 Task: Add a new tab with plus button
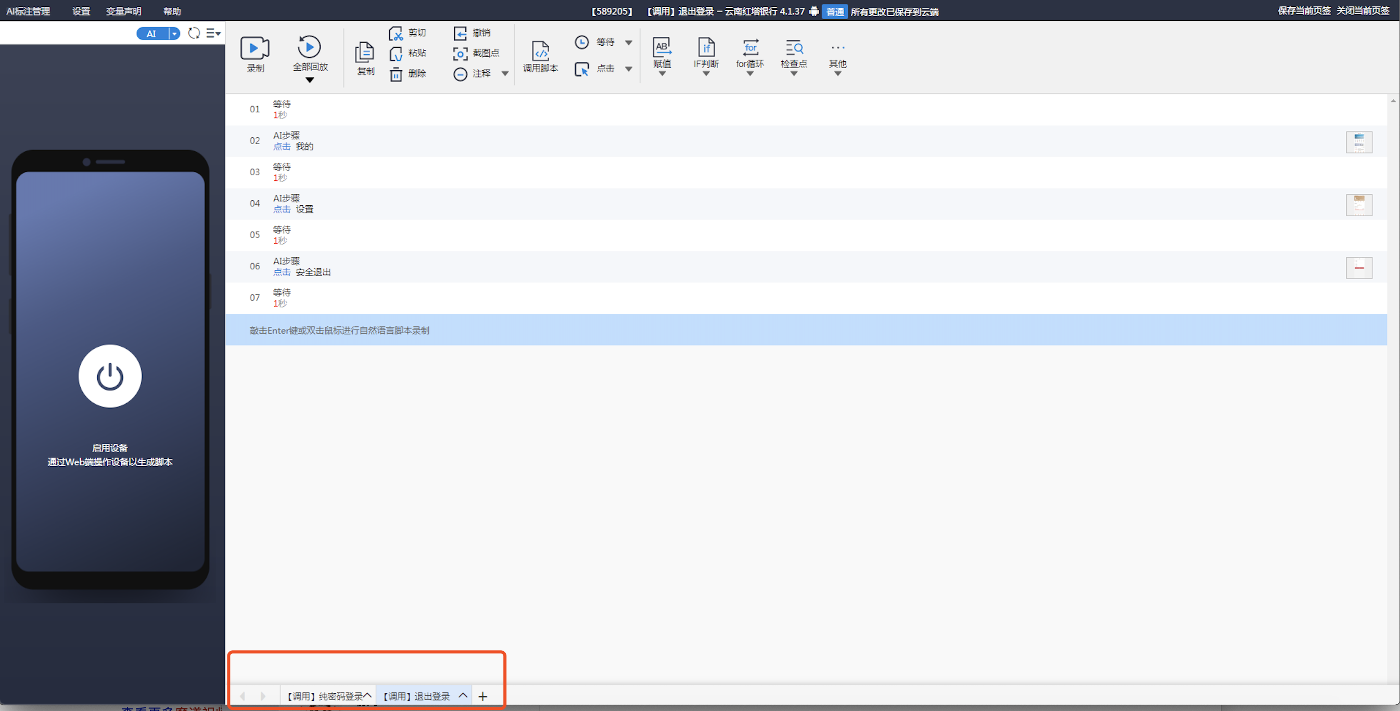482,696
